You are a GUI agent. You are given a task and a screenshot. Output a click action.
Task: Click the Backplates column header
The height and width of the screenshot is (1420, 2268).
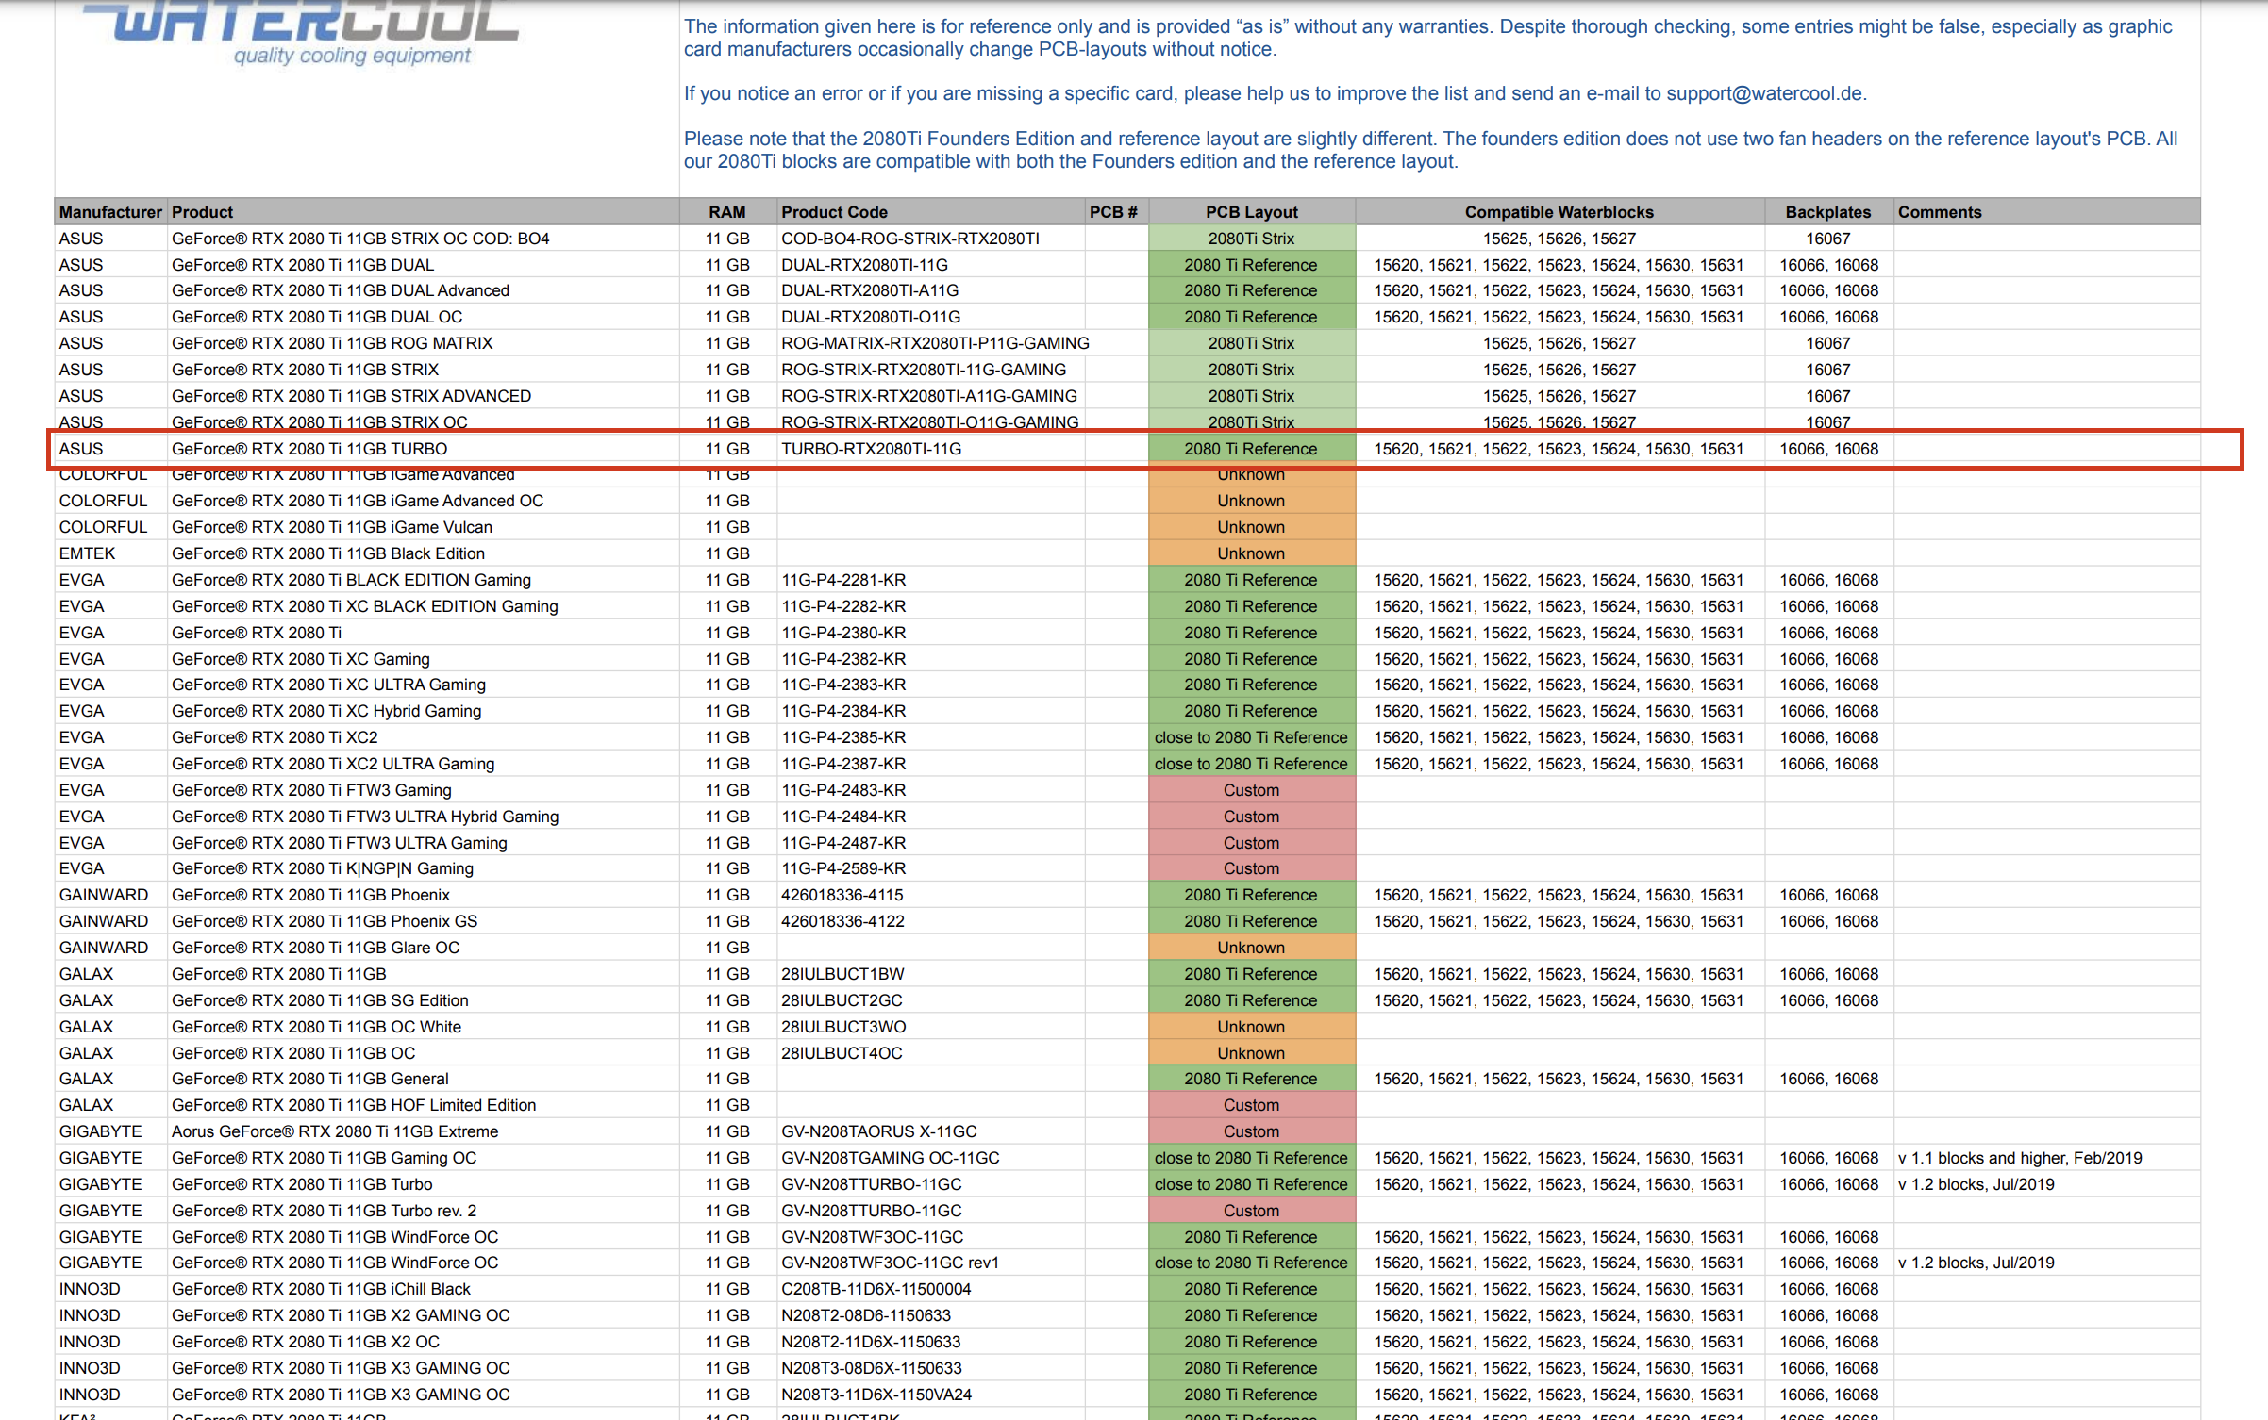(1827, 212)
